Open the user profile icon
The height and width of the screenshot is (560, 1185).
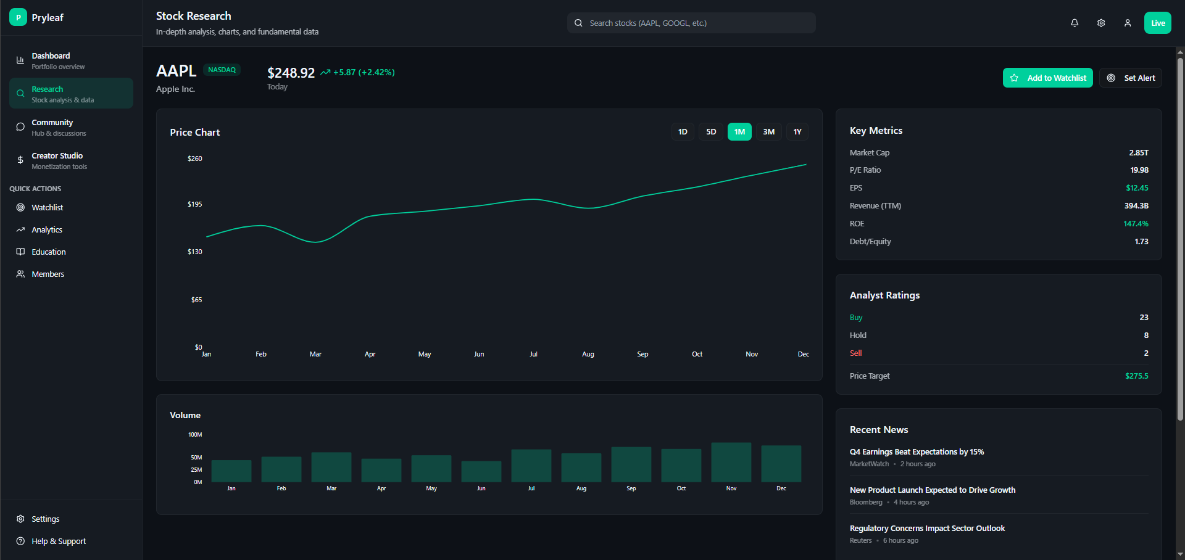tap(1128, 23)
